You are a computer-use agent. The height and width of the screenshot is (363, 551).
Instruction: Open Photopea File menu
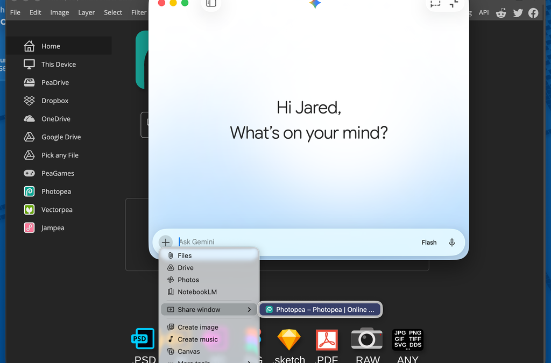pyautogui.click(x=15, y=12)
